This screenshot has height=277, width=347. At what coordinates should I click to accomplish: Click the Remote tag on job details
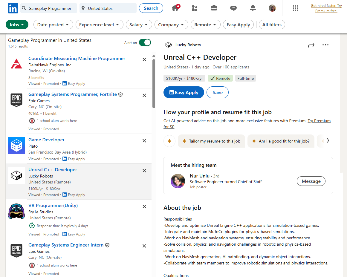pyautogui.click(x=220, y=78)
